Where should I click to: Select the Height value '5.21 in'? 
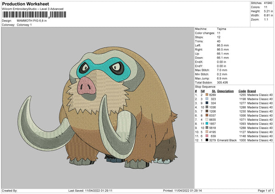tap(268, 11)
